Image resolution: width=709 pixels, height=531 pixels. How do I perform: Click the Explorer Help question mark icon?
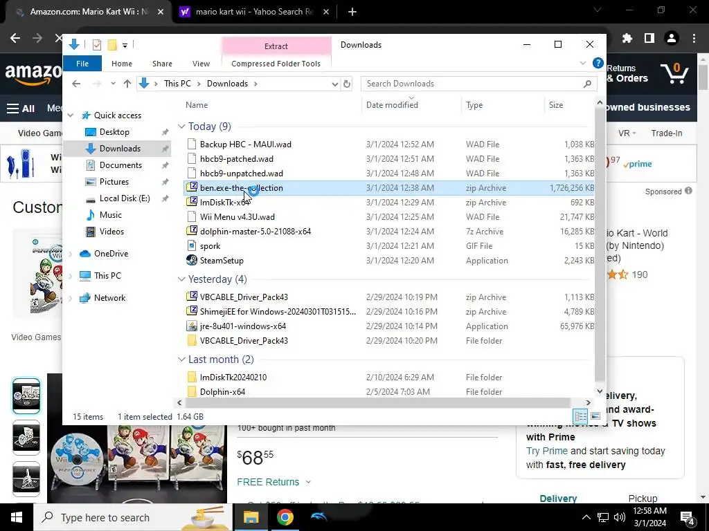tap(598, 63)
